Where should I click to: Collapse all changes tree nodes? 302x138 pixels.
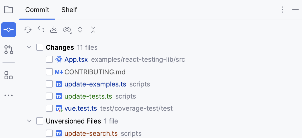point(93,30)
